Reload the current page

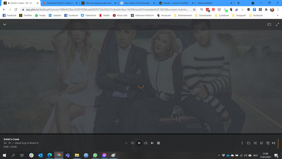coord(16,10)
